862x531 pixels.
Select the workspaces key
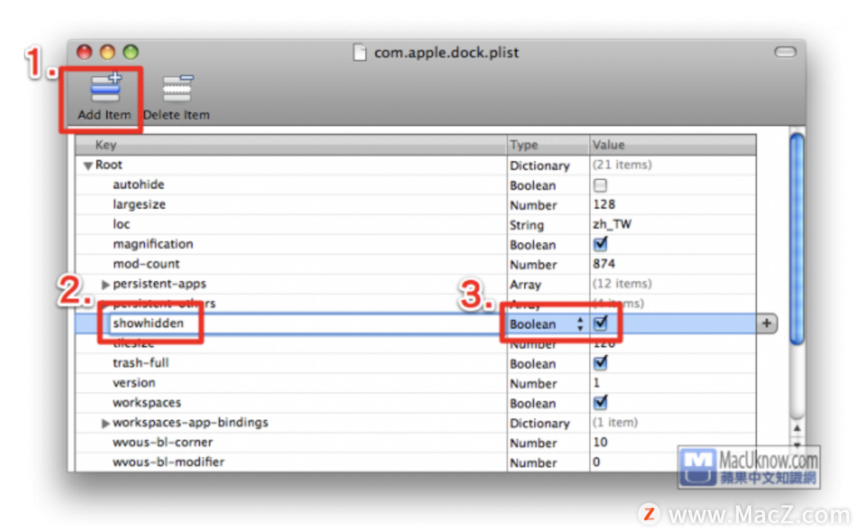(146, 402)
